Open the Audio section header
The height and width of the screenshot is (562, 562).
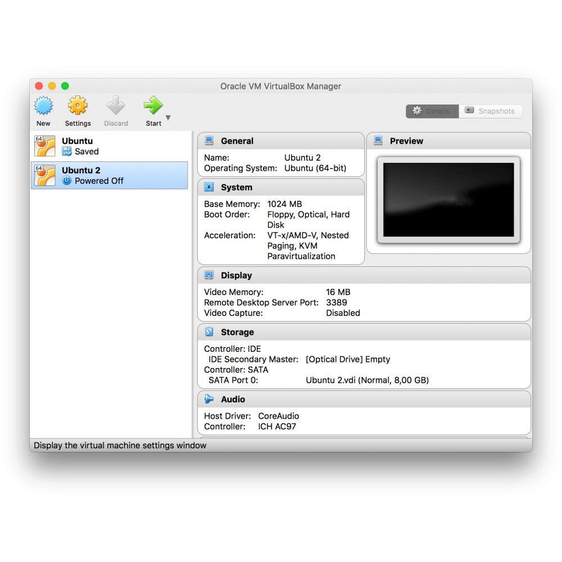(x=364, y=399)
